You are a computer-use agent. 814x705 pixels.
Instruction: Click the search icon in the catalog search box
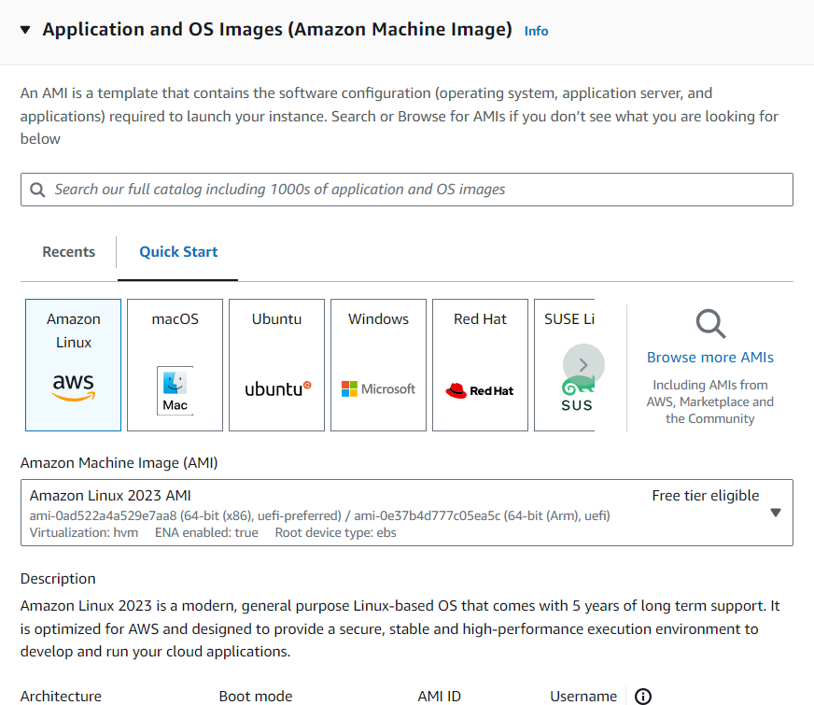(x=37, y=190)
